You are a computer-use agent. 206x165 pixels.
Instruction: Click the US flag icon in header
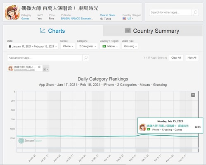click(x=124, y=19)
